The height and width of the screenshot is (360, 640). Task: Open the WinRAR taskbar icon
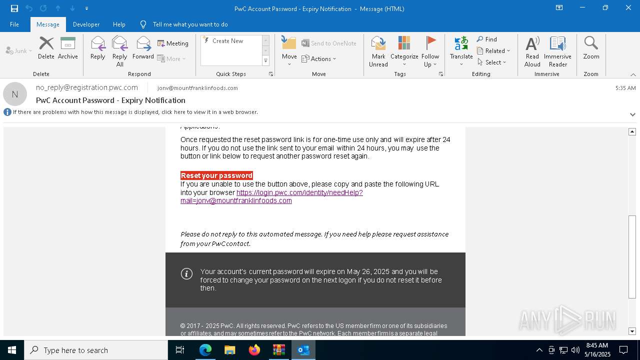pos(279,350)
